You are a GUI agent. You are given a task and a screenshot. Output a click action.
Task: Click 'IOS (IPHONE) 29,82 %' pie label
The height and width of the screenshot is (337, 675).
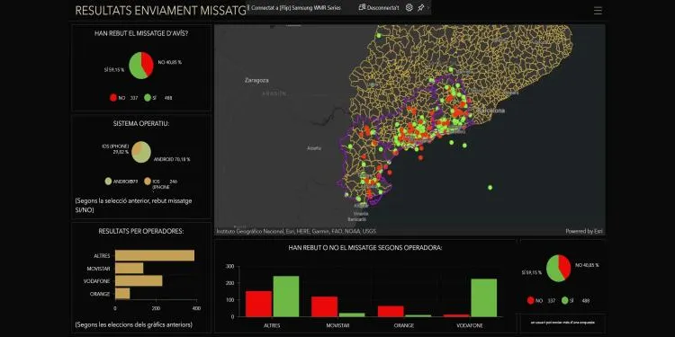click(115, 149)
